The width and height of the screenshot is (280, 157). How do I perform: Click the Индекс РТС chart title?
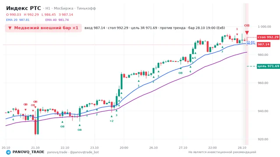click(24, 8)
